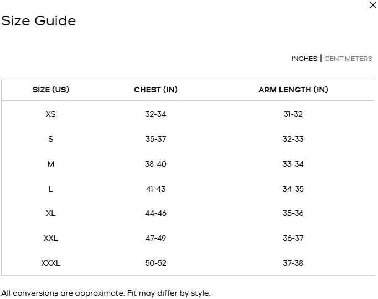Image resolution: width=378 pixels, height=299 pixels.
Task: Select the XXL size row label
Action: (x=51, y=238)
